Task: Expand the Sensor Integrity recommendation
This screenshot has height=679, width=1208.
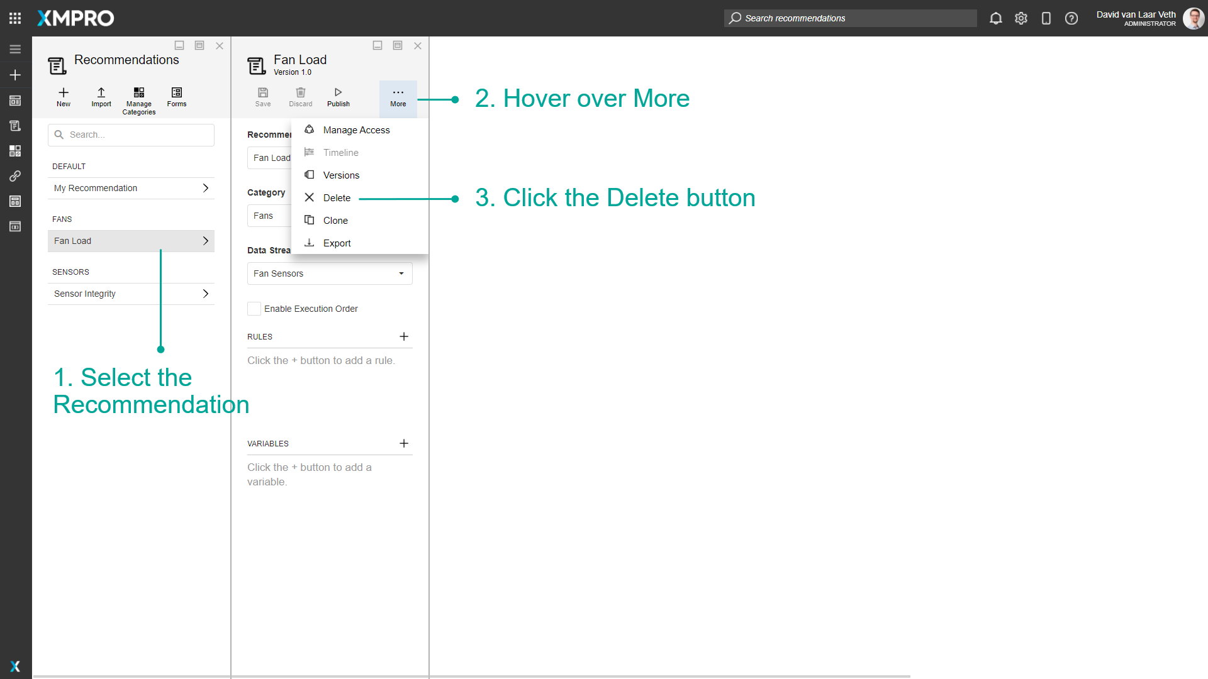Action: click(x=205, y=294)
